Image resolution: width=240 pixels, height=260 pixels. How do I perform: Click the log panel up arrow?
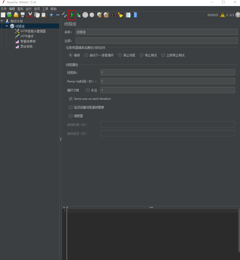click(64, 207)
